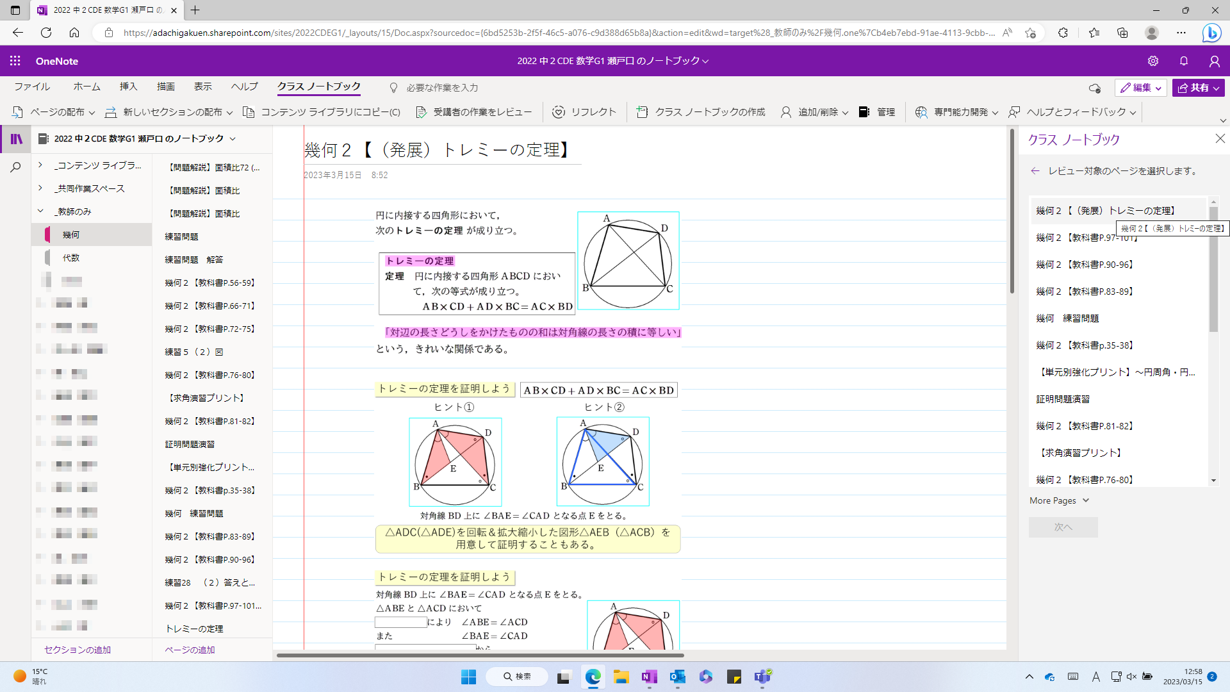
Task: Toggle the notebook navigation pane
Action: pos(15,138)
